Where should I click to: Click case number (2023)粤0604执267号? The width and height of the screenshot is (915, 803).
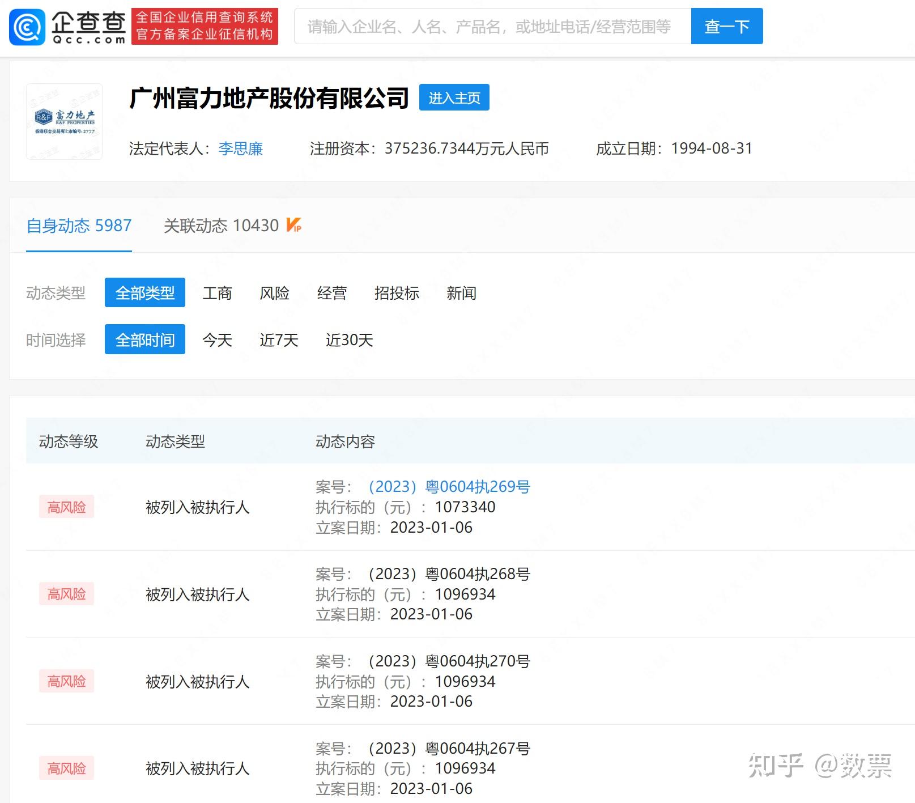[x=449, y=749]
